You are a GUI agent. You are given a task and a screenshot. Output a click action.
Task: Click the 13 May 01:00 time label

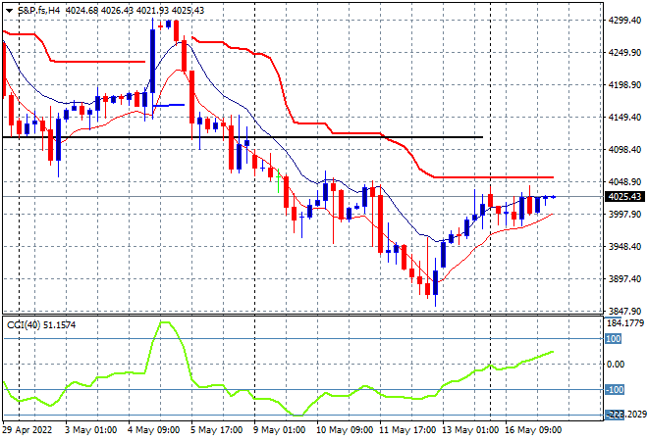(x=470, y=430)
